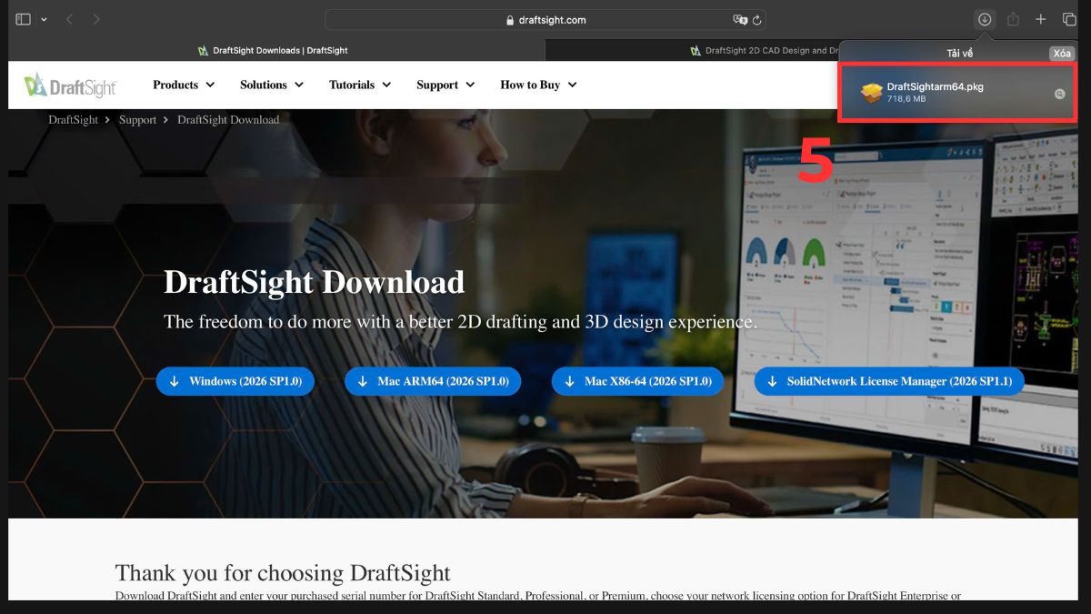Image resolution: width=1091 pixels, height=614 pixels.
Task: Reload the page with the refresh icon
Action: 757,19
